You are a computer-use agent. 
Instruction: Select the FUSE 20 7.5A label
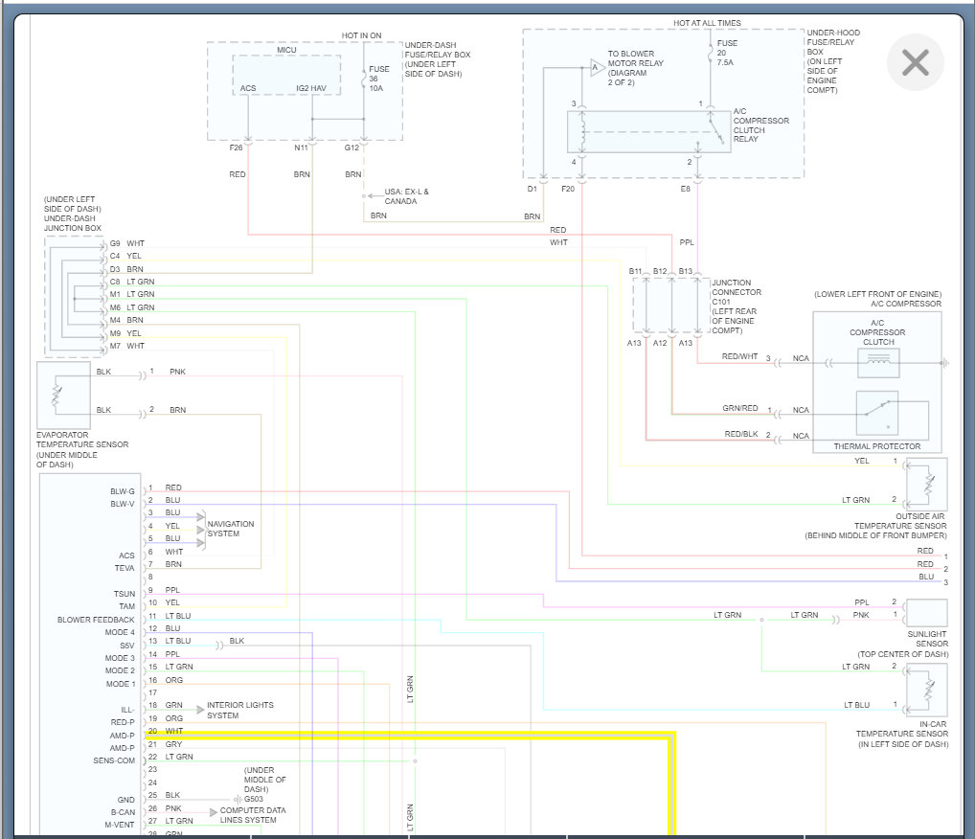[x=727, y=53]
